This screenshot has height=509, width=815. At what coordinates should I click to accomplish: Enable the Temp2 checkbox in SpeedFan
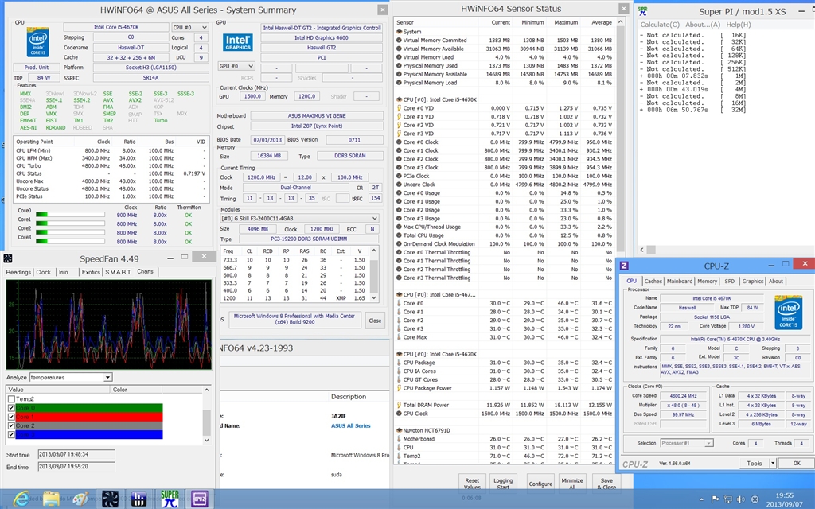coord(10,399)
